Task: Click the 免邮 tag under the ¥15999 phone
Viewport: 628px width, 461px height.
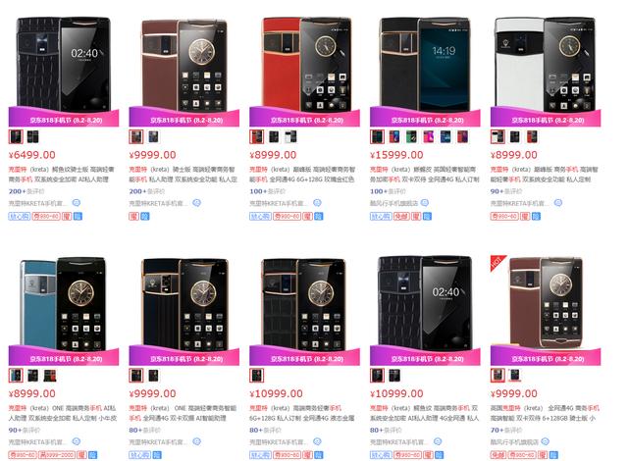Action: pos(401,217)
